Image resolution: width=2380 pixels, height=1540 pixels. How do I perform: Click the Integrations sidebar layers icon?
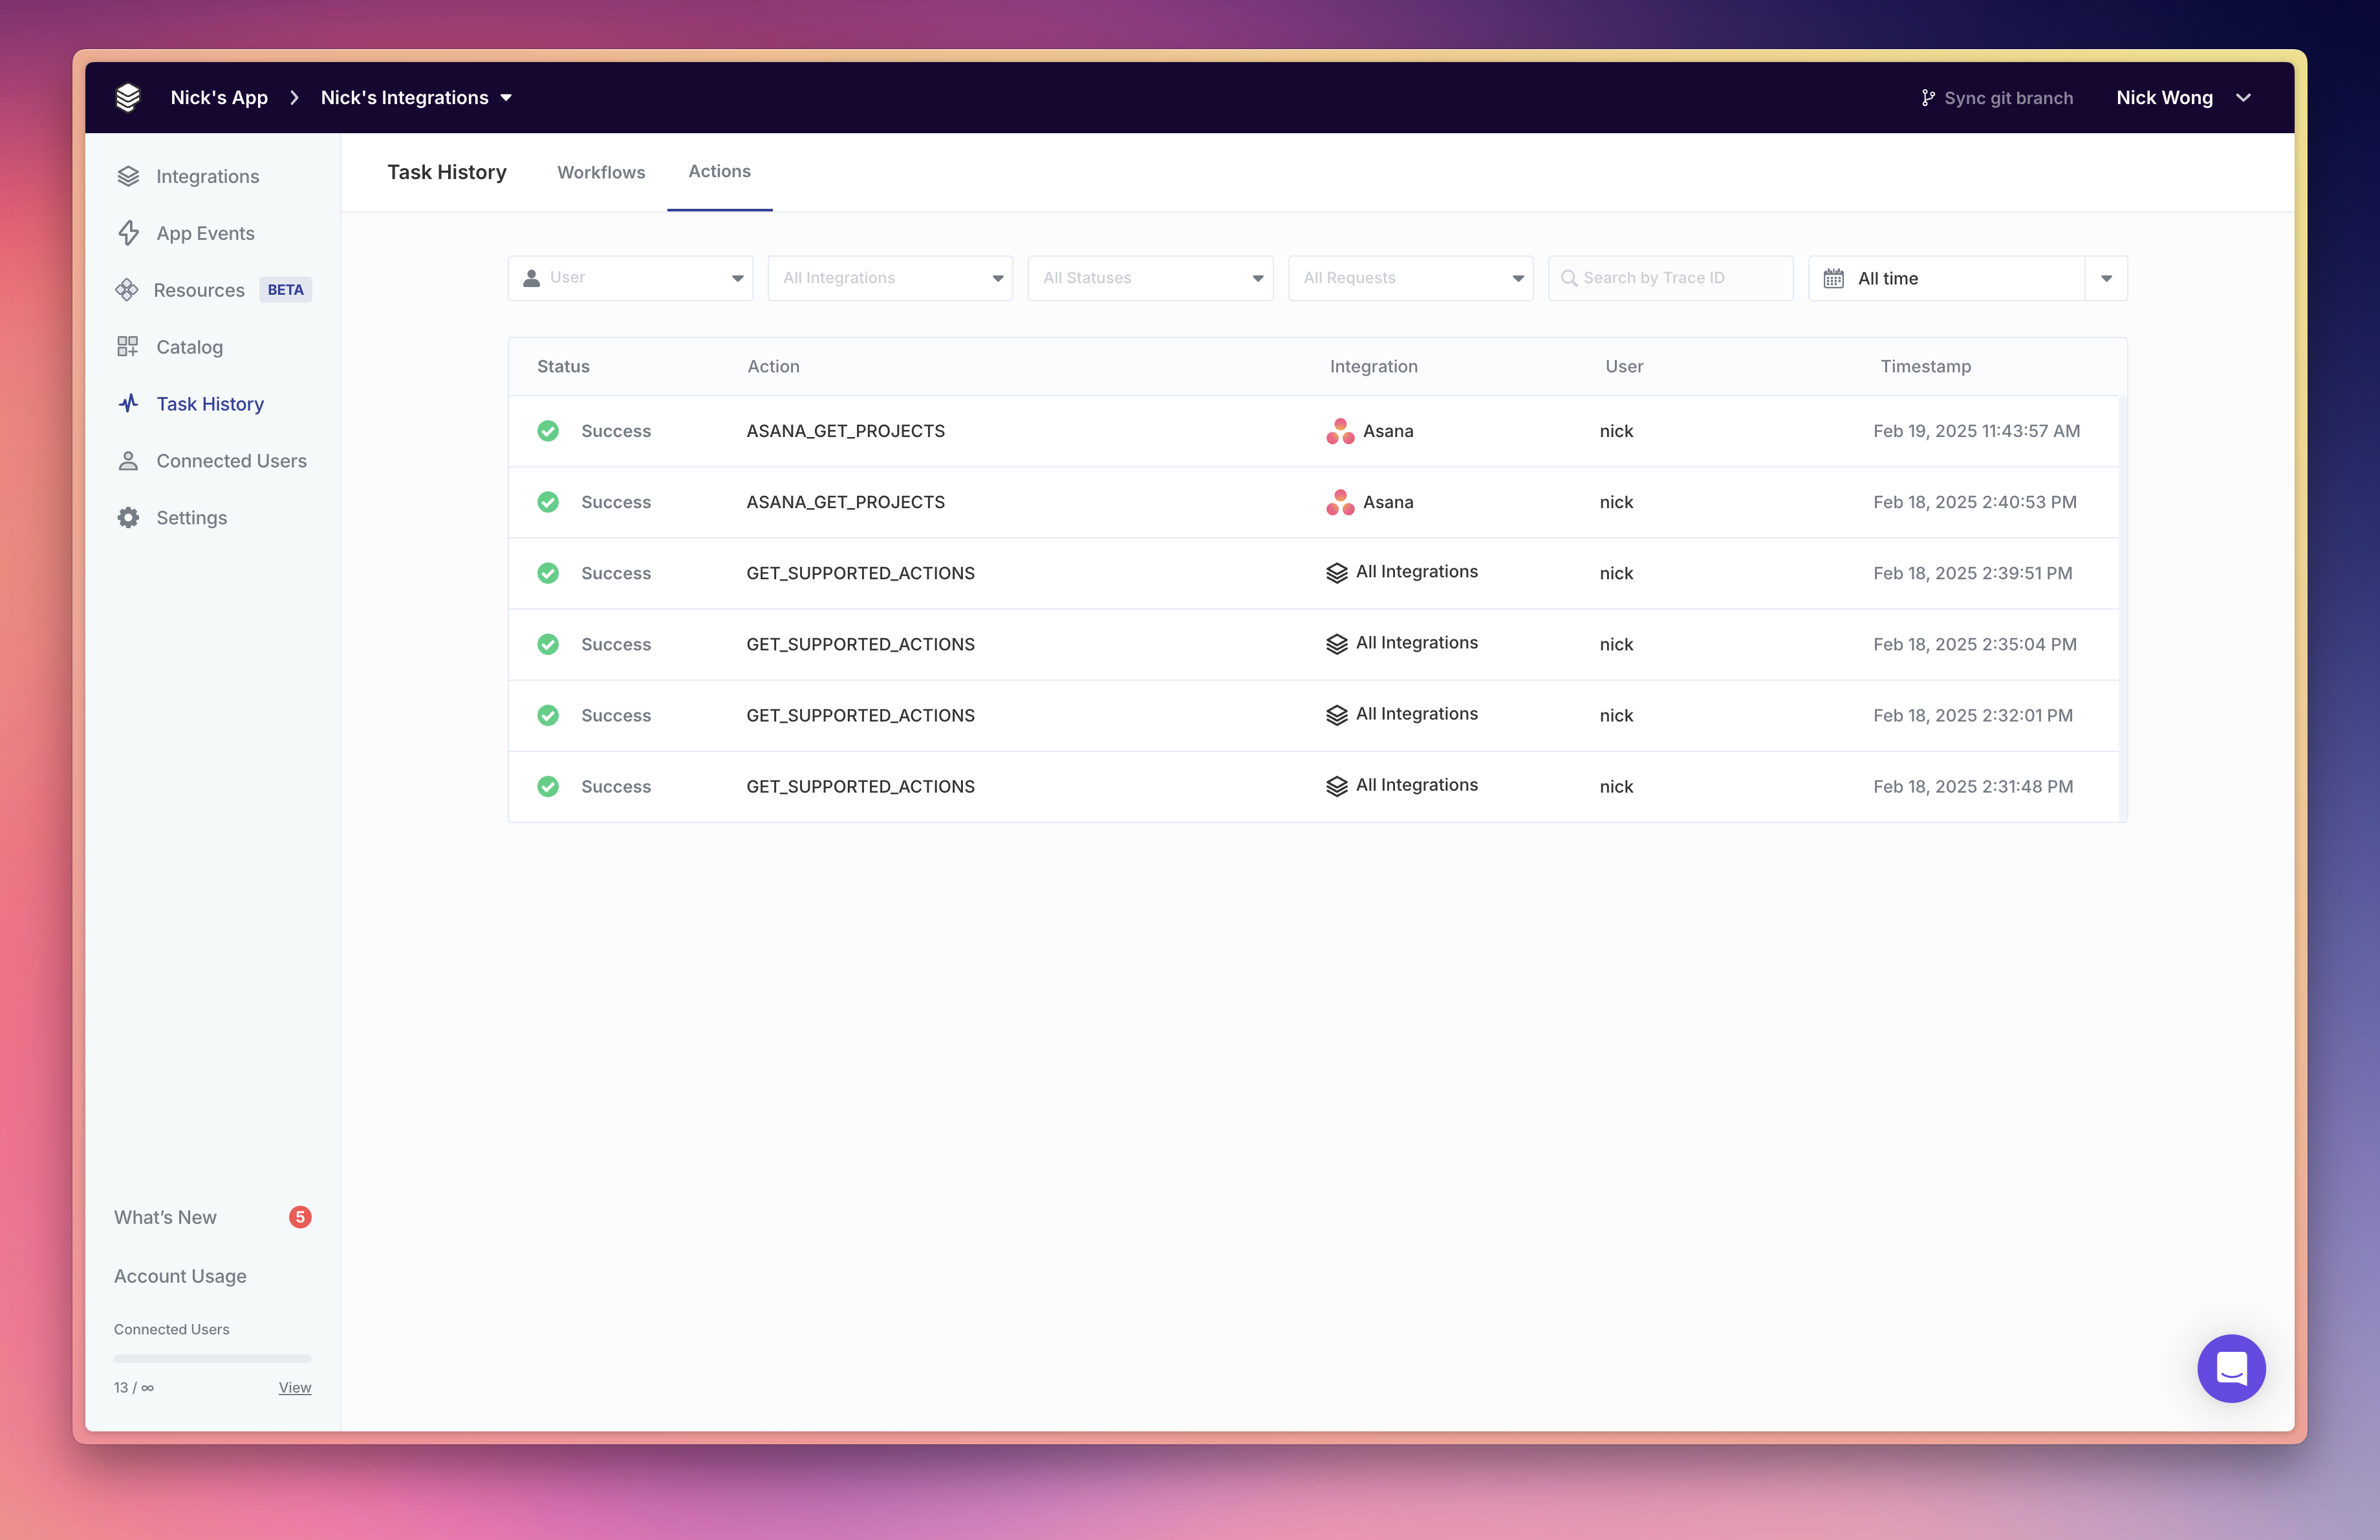(x=128, y=176)
